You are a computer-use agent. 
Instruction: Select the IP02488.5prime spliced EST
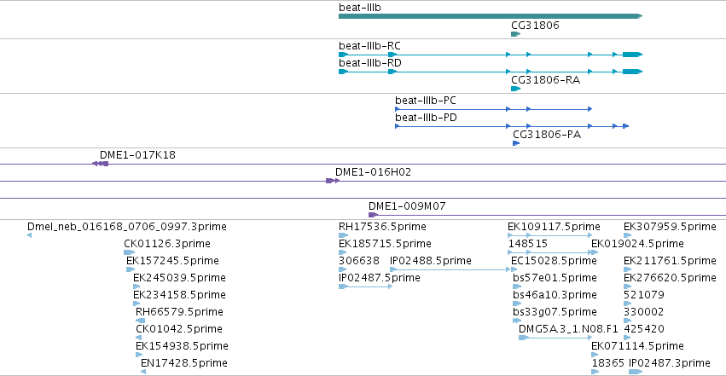coord(450,269)
